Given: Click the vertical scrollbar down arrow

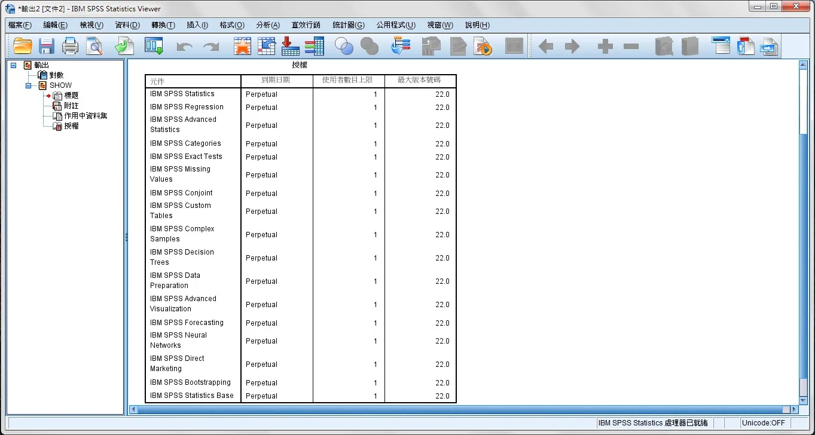Looking at the screenshot, I should 803,400.
